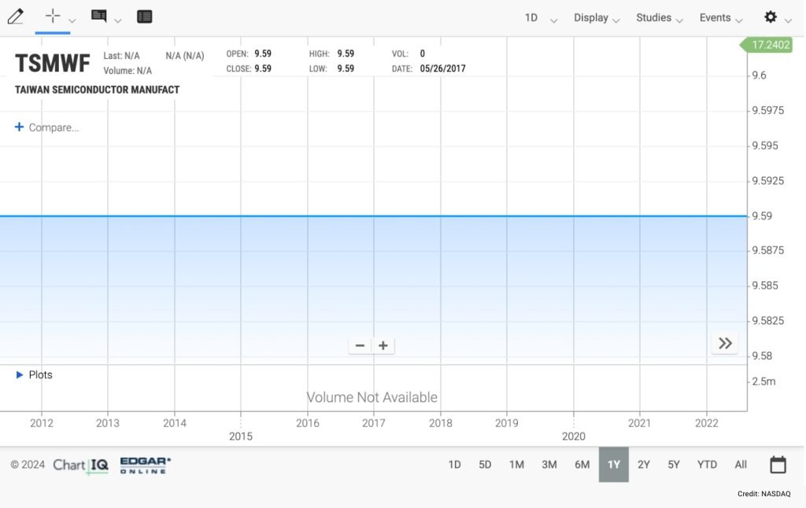Viewport: 806px width, 508px height.
Task: Open the Events menu
Action: pyautogui.click(x=720, y=18)
